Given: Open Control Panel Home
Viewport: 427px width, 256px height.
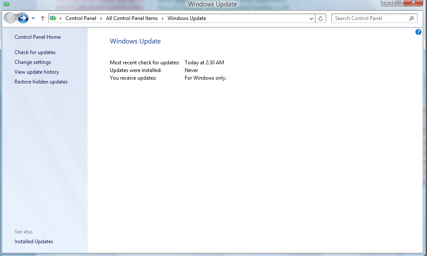Looking at the screenshot, I should coord(38,37).
